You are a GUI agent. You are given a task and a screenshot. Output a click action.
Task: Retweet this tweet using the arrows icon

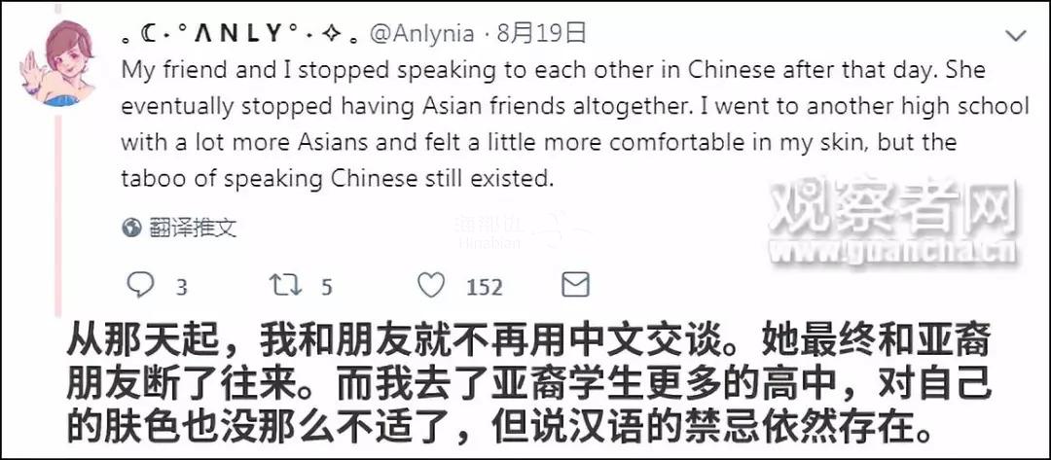tap(286, 285)
